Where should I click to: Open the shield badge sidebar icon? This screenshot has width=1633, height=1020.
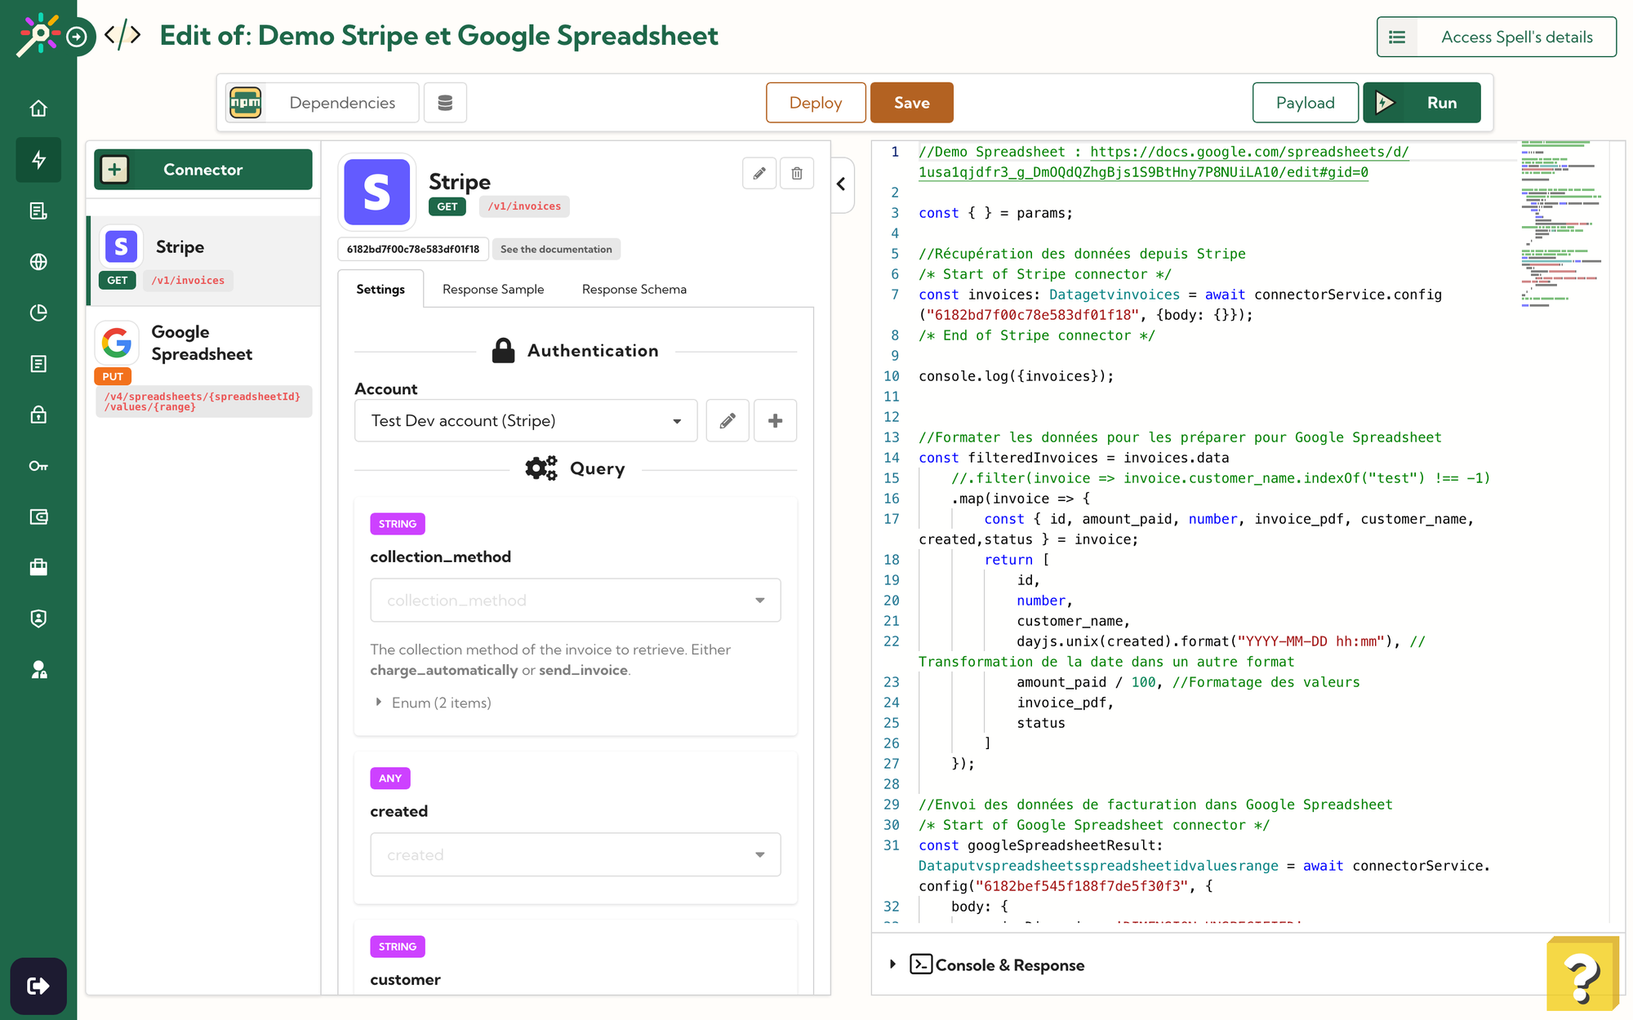pyautogui.click(x=38, y=619)
